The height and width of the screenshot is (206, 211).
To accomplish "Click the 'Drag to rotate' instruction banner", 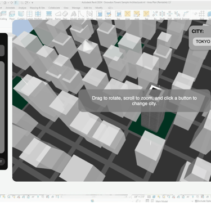I will pyautogui.click(x=144, y=101).
